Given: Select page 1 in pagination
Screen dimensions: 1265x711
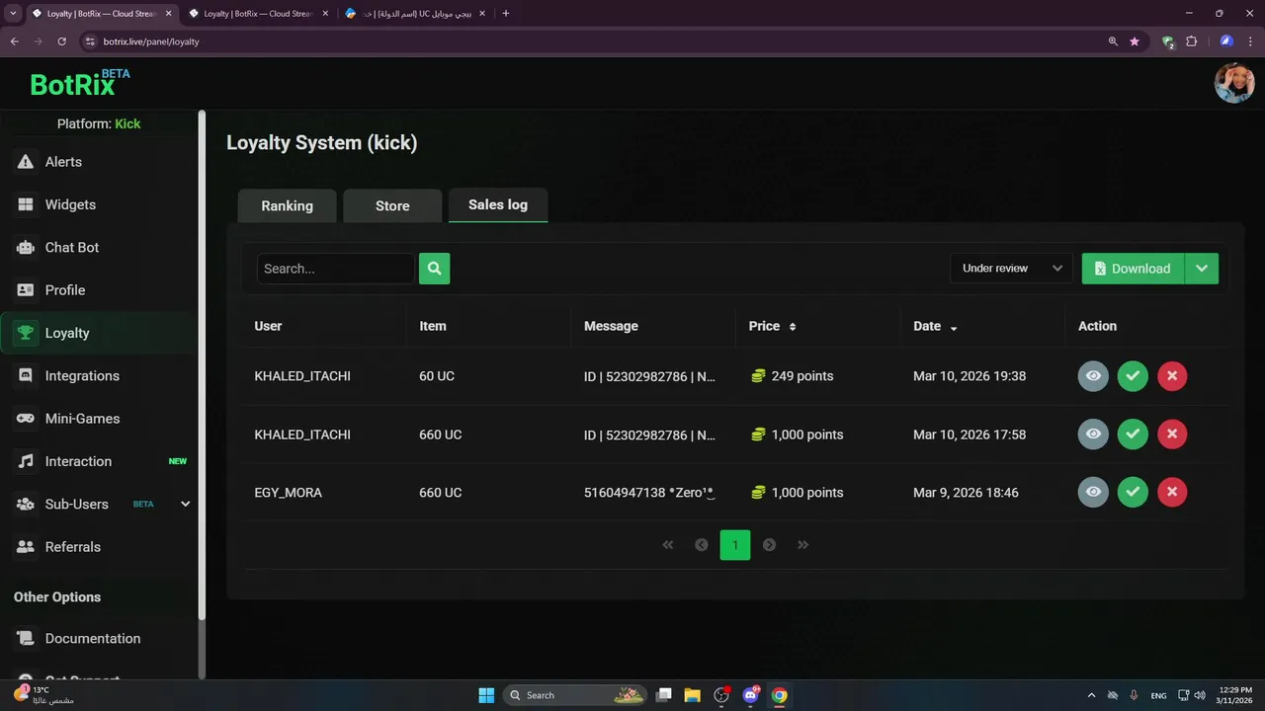Looking at the screenshot, I should pos(735,545).
